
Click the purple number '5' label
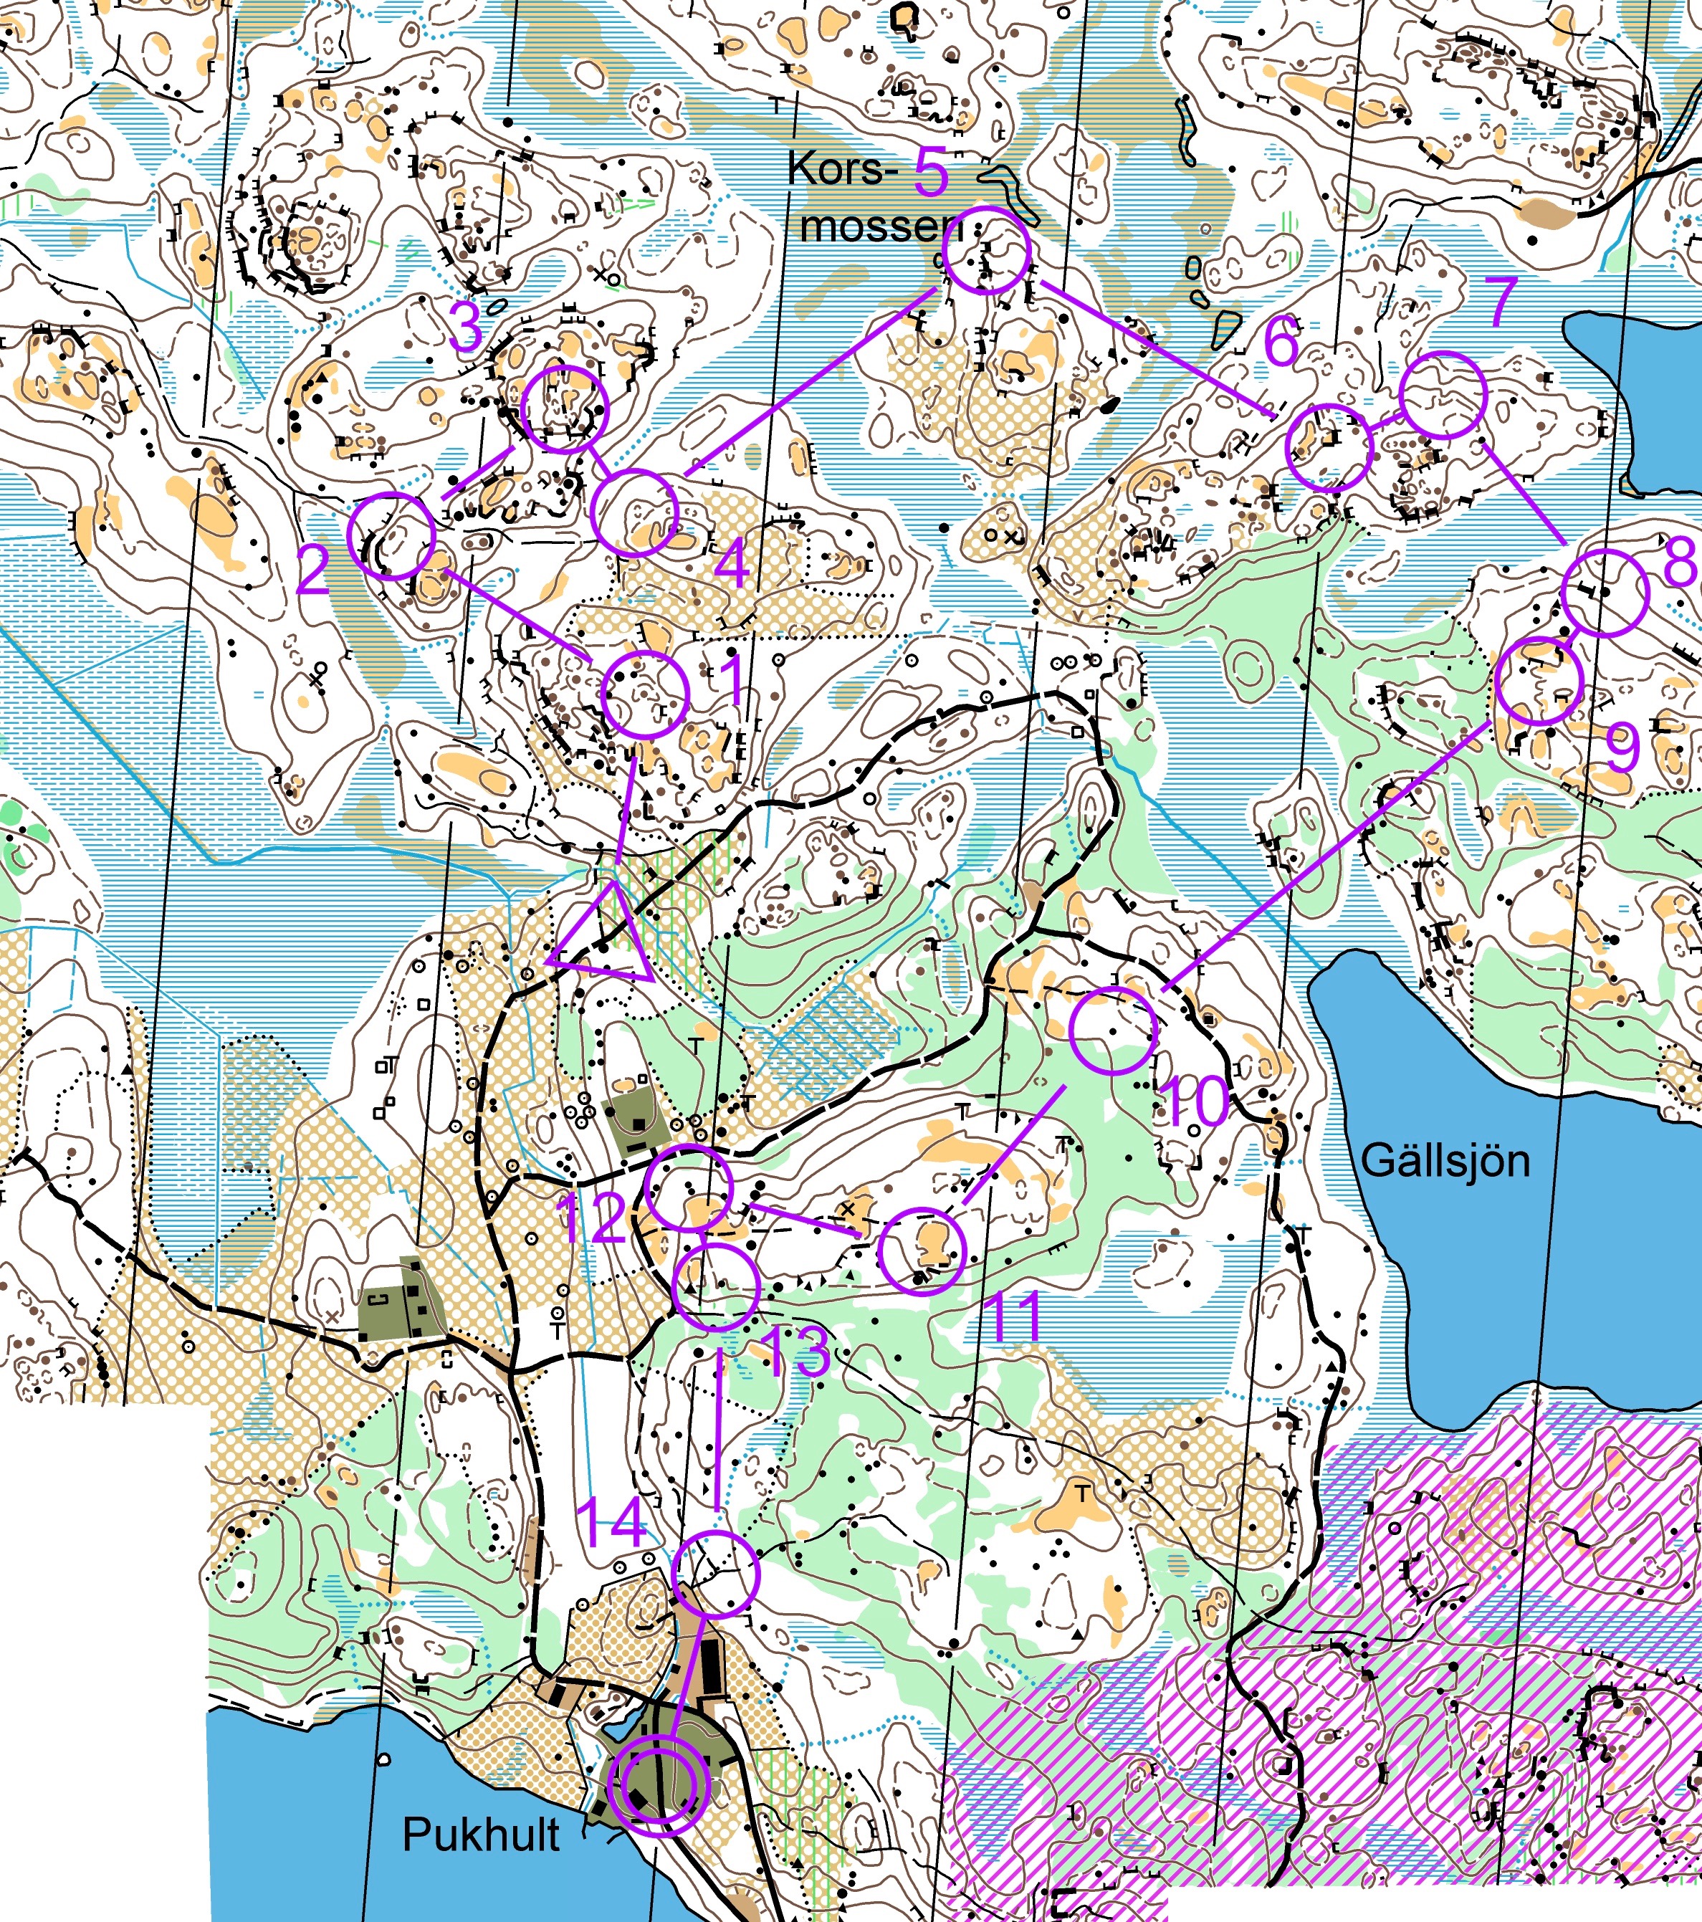pyautogui.click(x=931, y=173)
